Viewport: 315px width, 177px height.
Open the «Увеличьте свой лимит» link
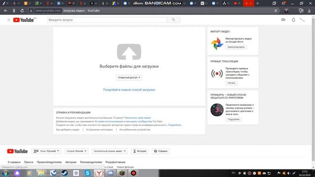click(138, 118)
